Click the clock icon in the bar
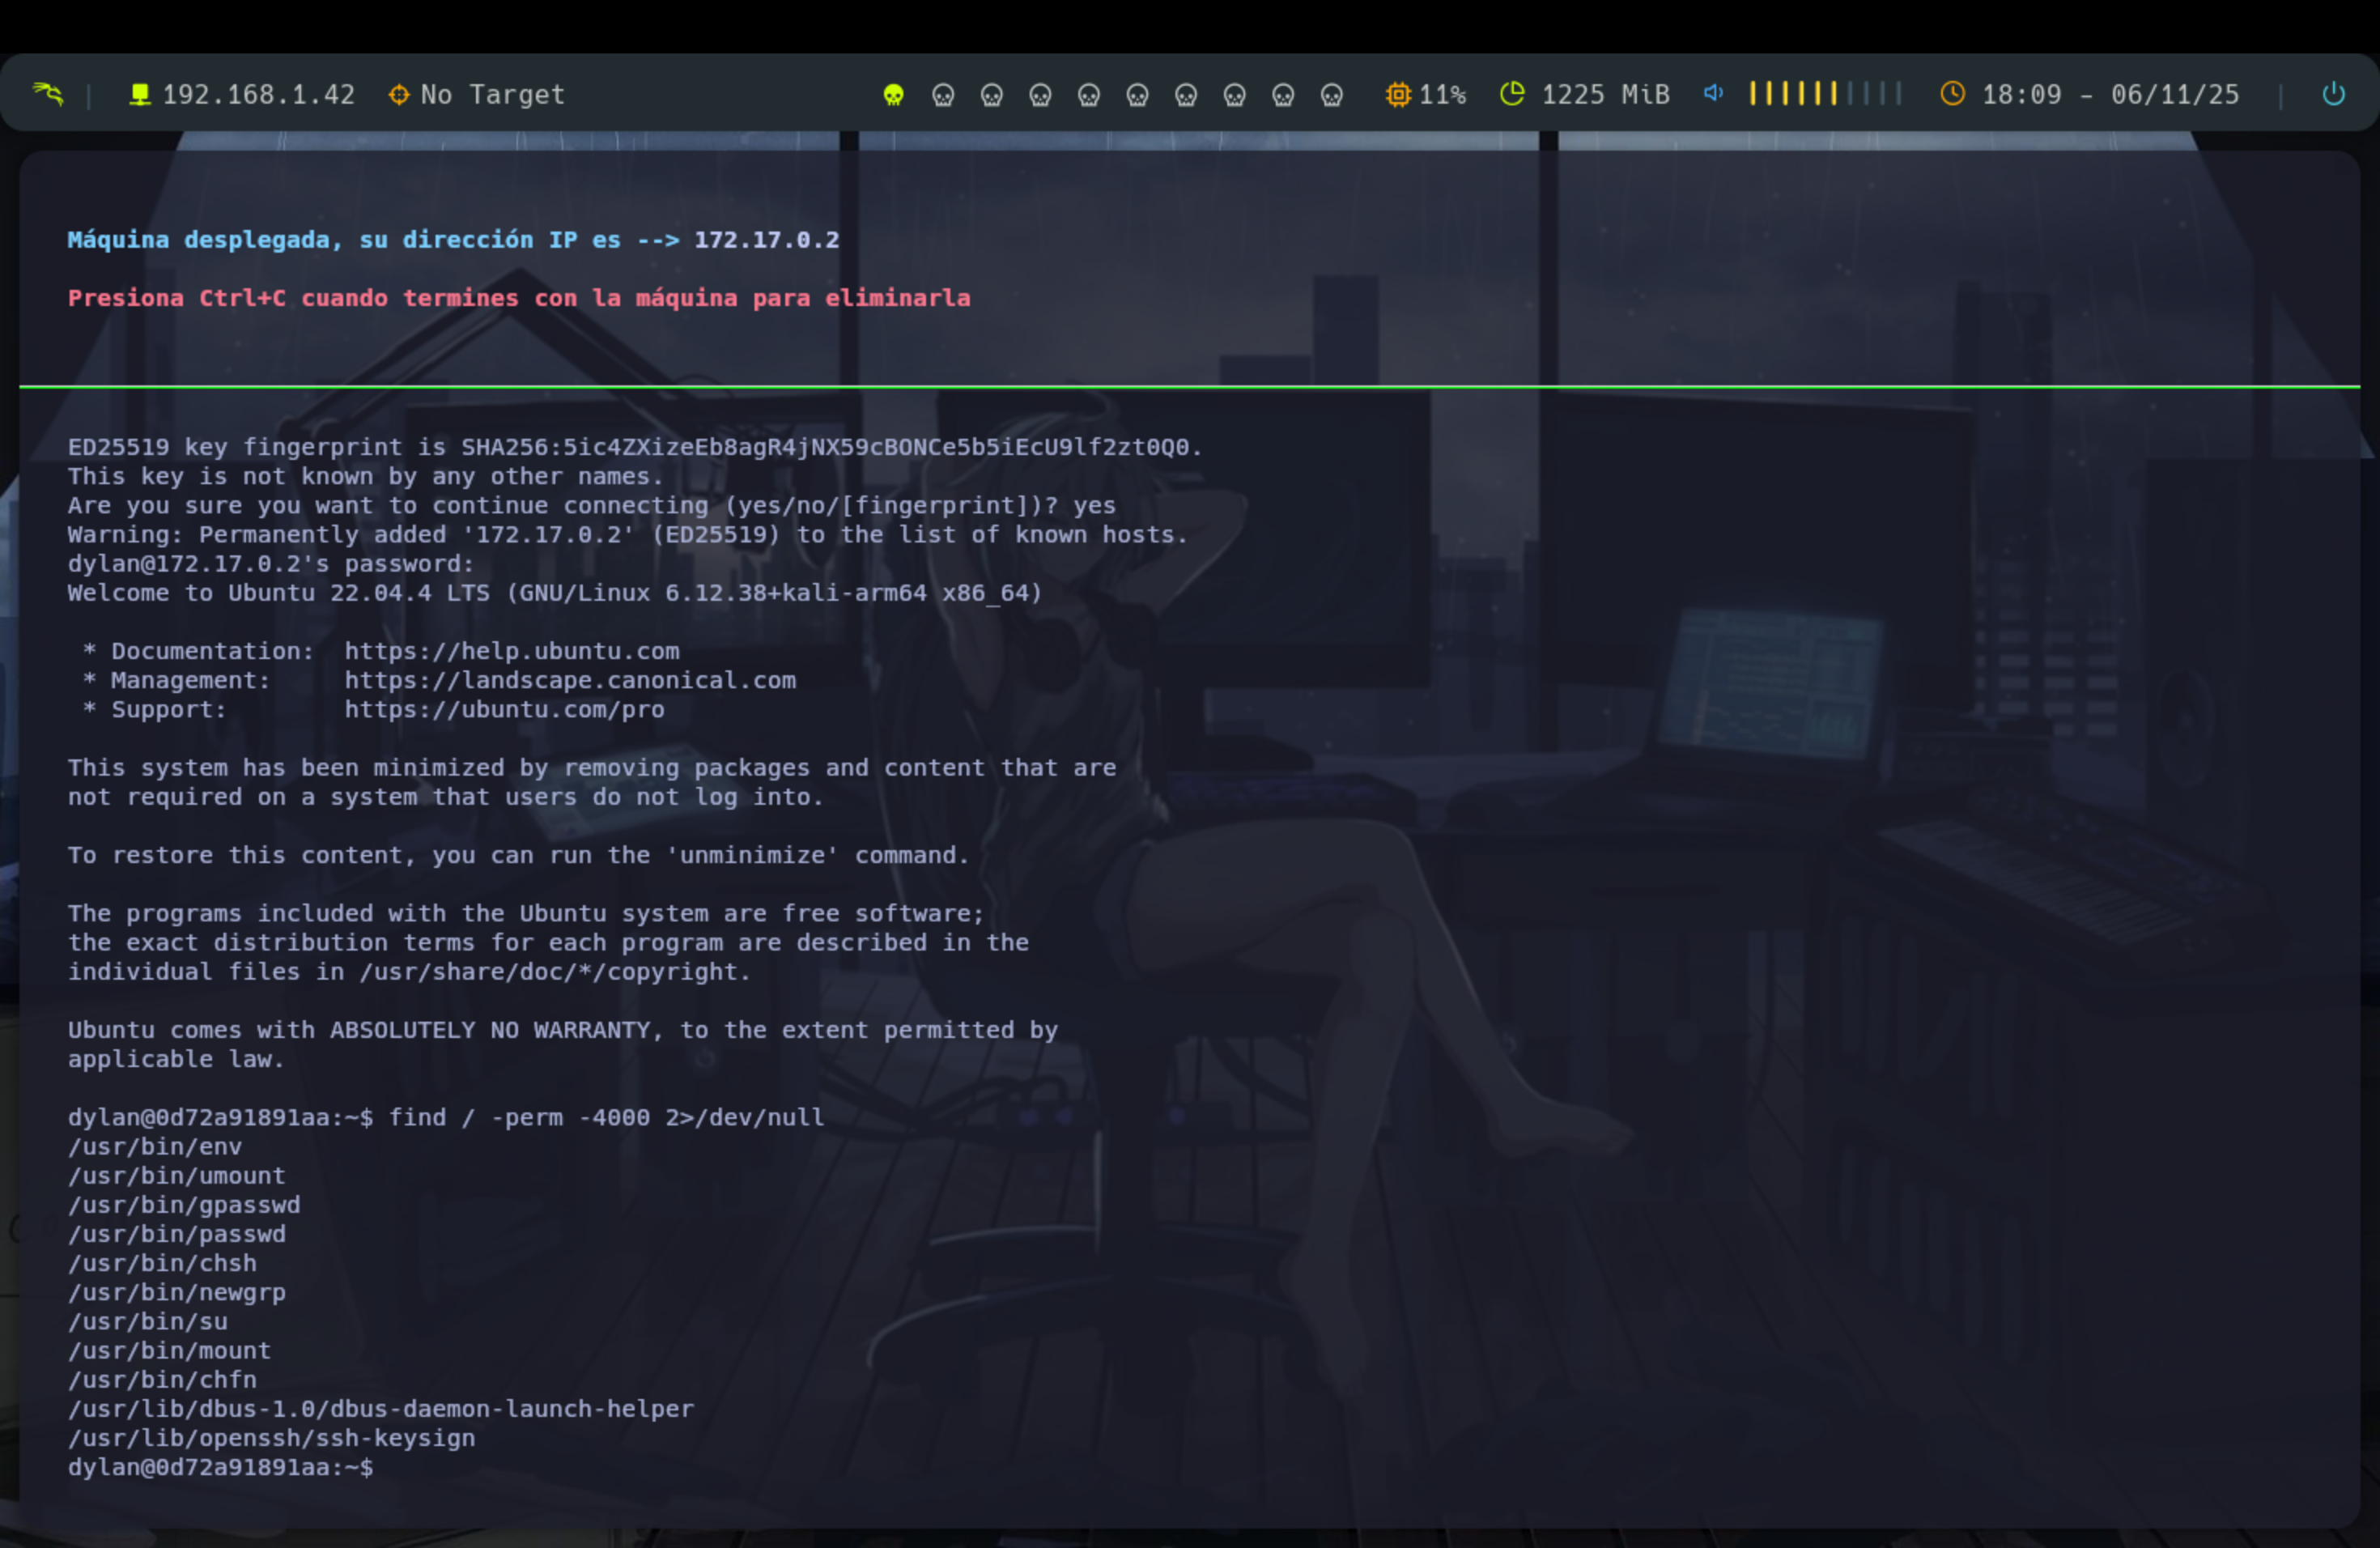 1952,94
